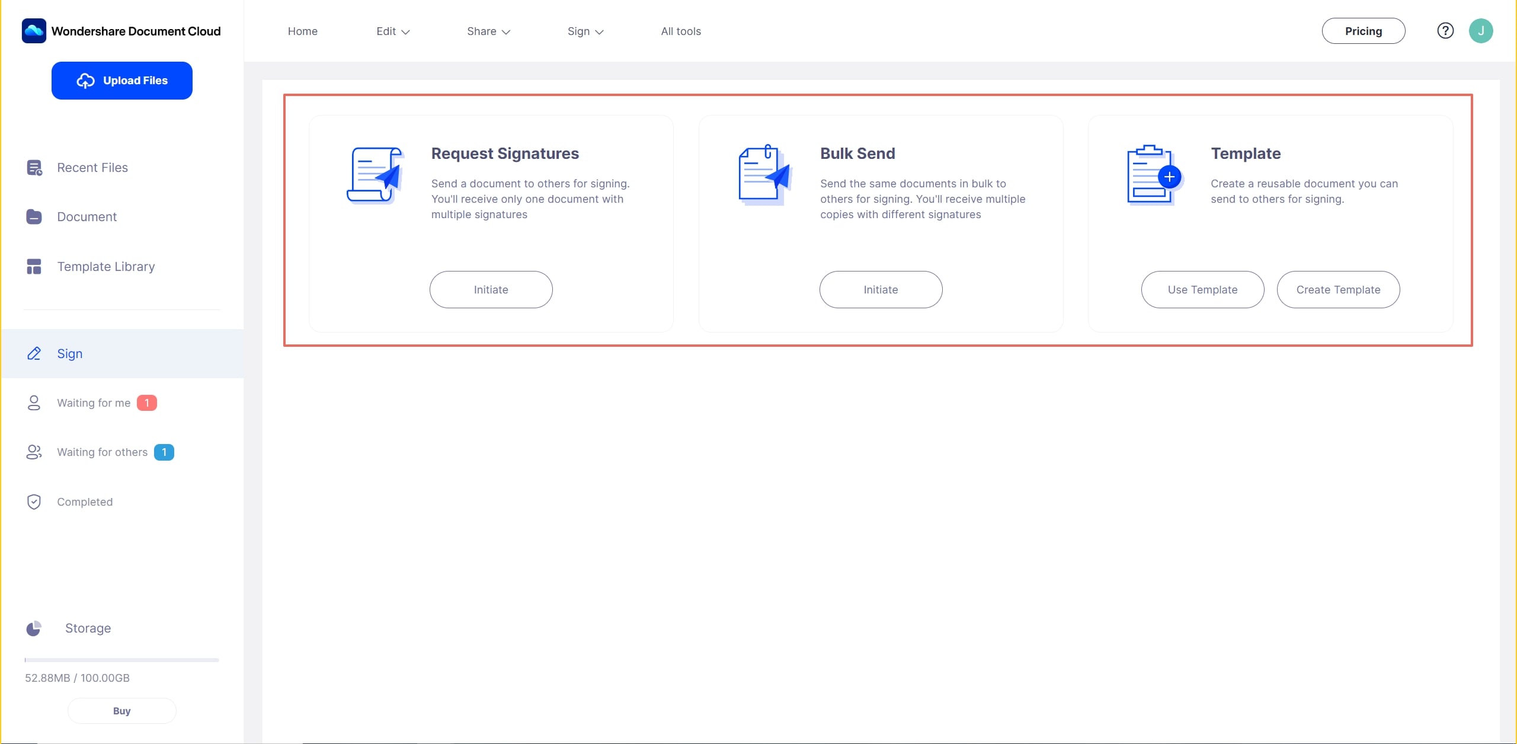Expand the Edit dropdown menu
Viewport: 1517px width, 744px height.
click(393, 31)
